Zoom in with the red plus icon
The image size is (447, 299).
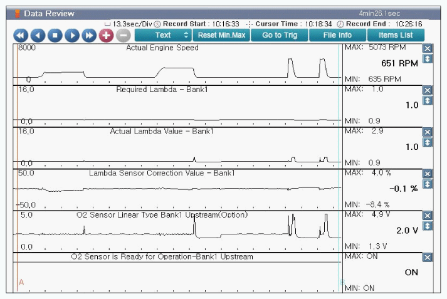coord(107,36)
